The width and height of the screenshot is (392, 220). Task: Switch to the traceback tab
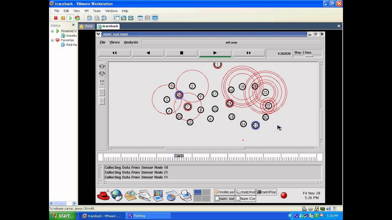[108, 26]
